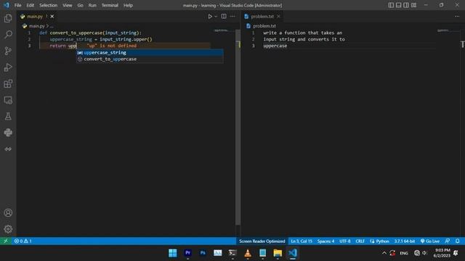This screenshot has width=465, height=261.
Task: Open the Source Control view
Action: click(8, 51)
